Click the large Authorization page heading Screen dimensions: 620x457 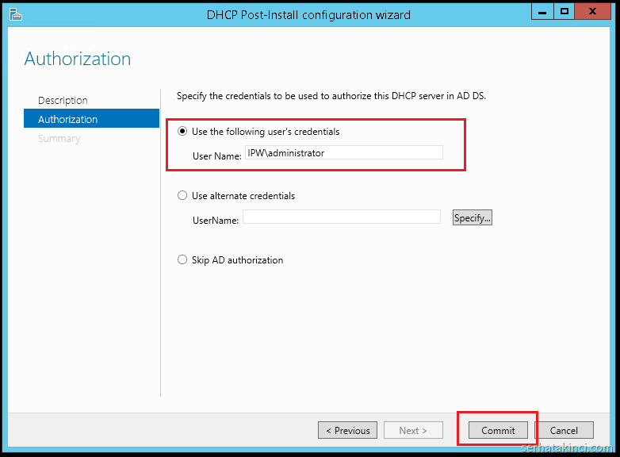[x=78, y=59]
